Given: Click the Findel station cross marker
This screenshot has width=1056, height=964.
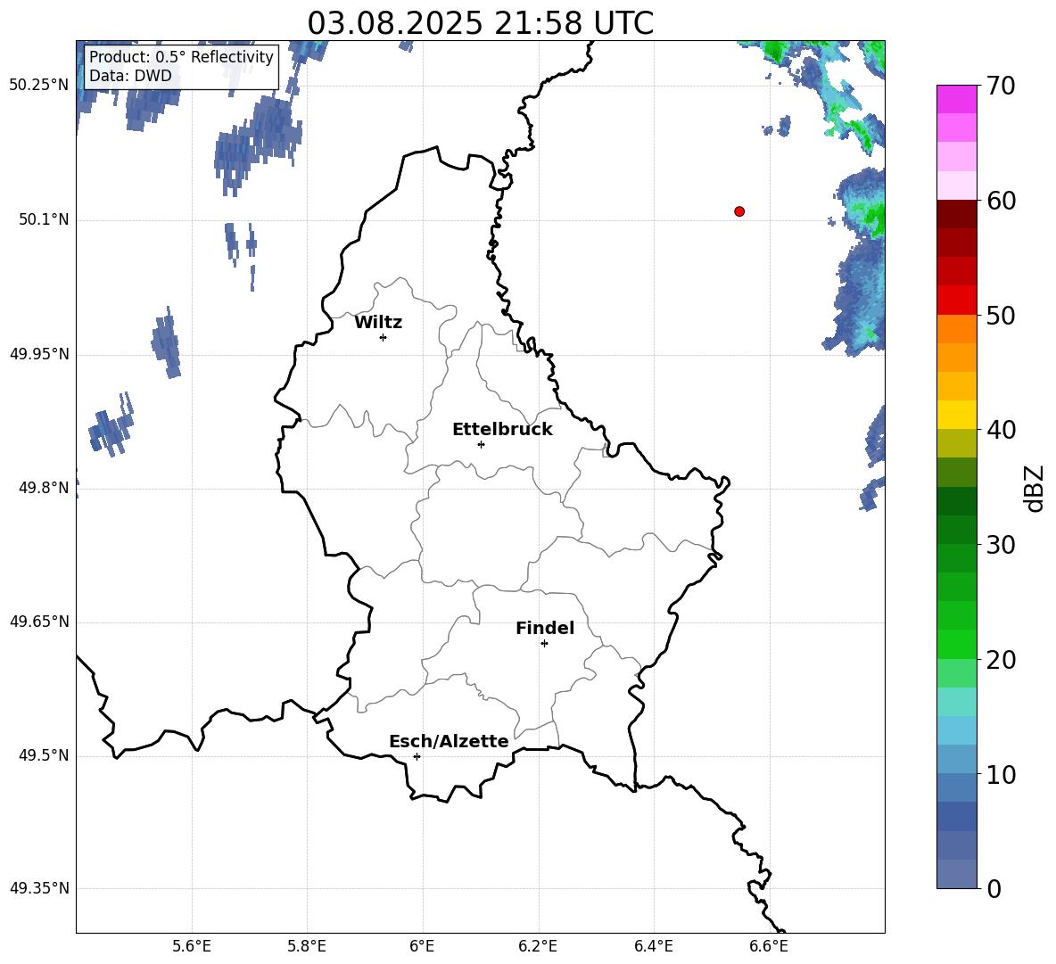Looking at the screenshot, I should point(544,644).
